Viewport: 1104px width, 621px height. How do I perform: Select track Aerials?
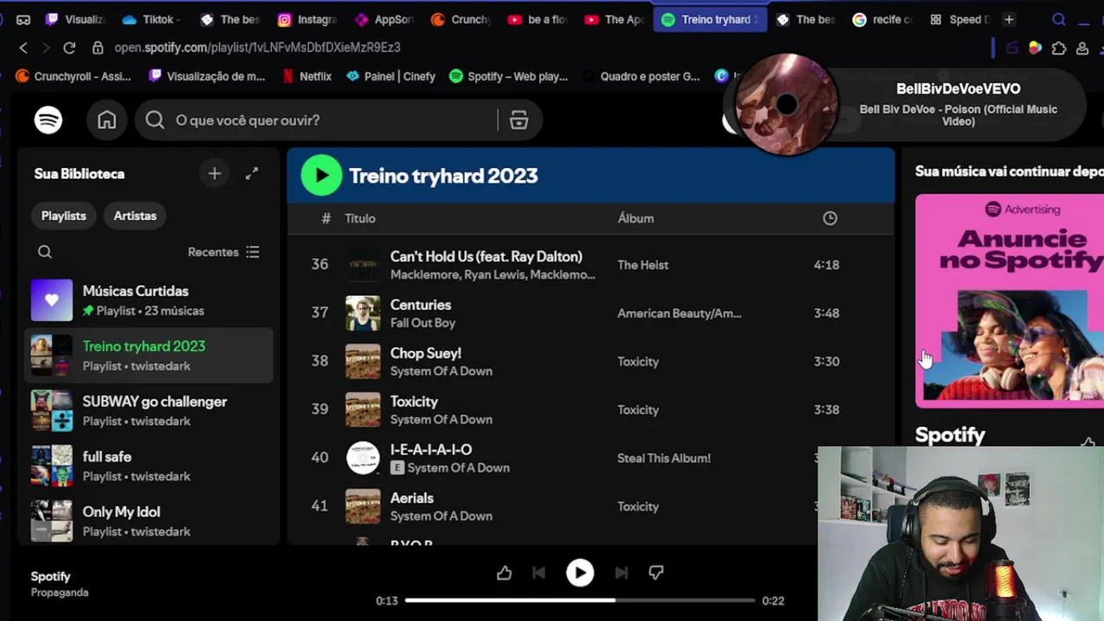coord(591,506)
